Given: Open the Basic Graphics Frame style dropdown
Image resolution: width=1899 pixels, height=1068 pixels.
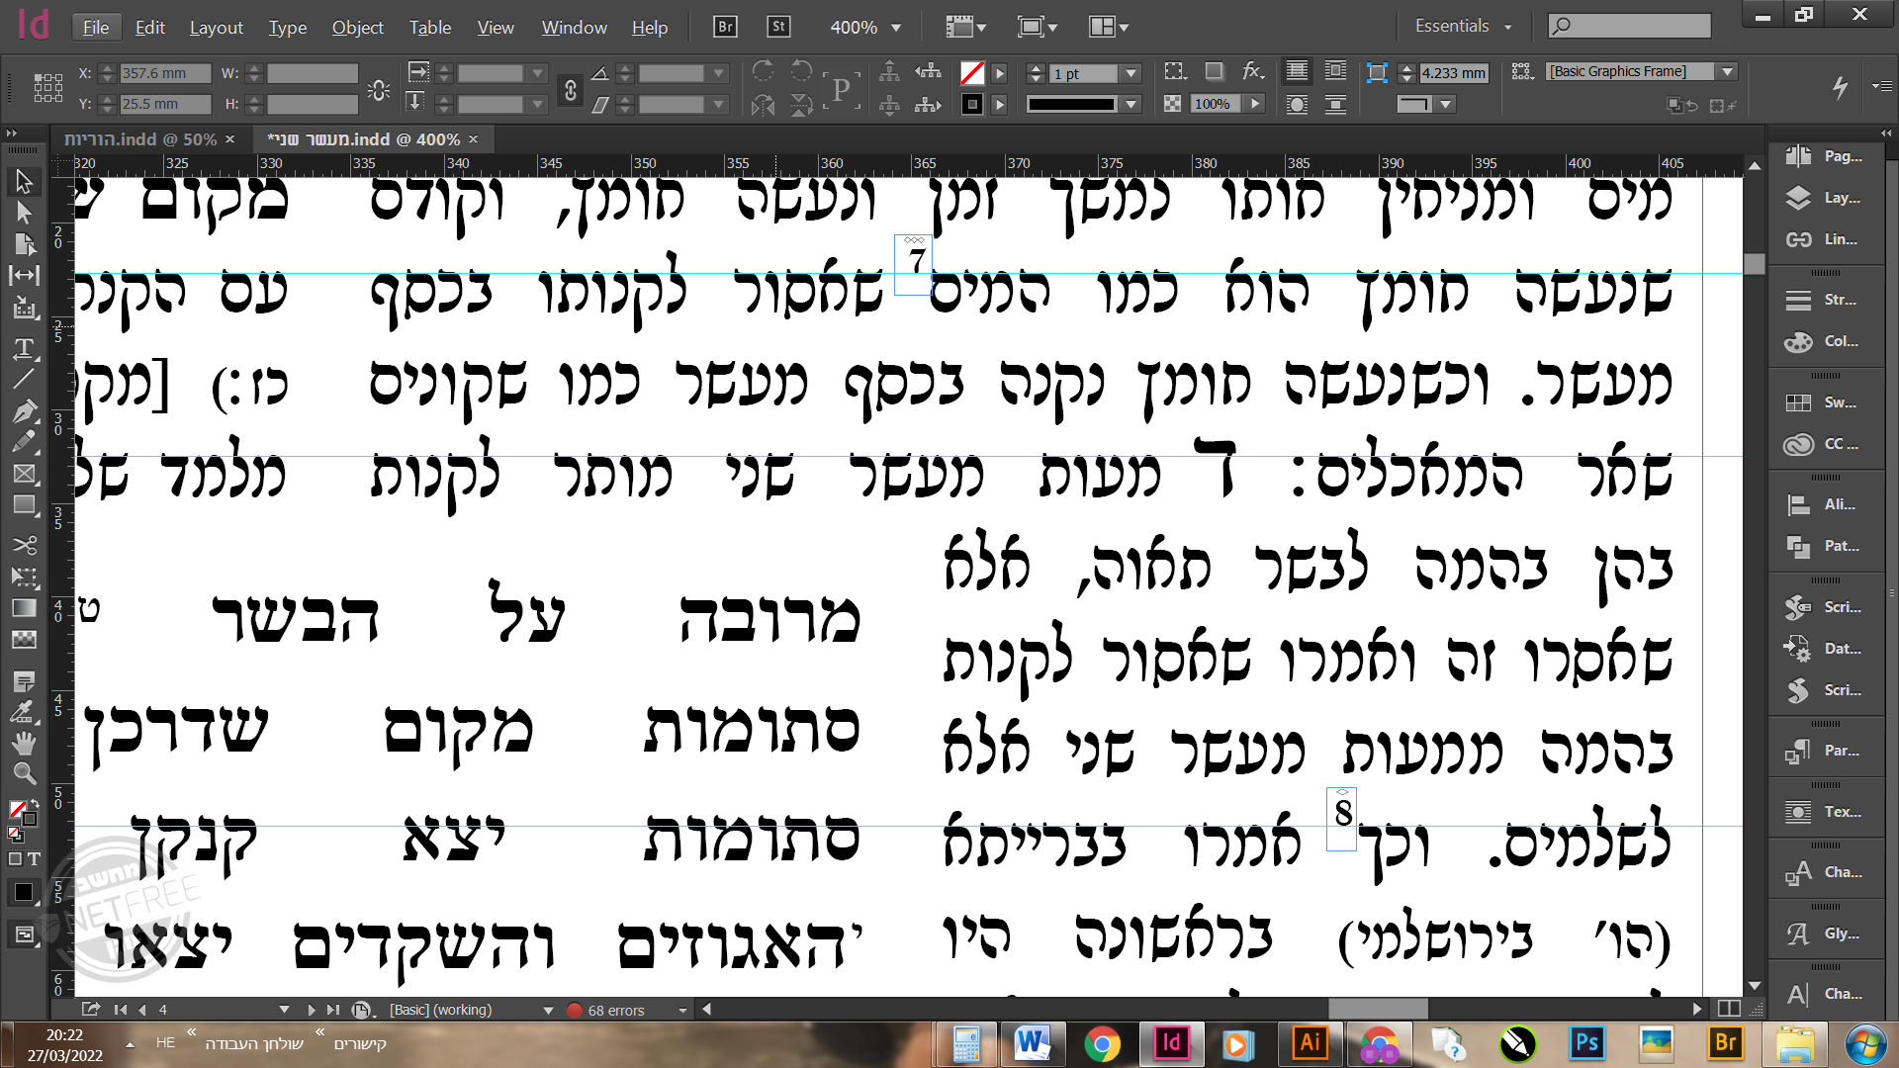Looking at the screenshot, I should (x=1727, y=71).
